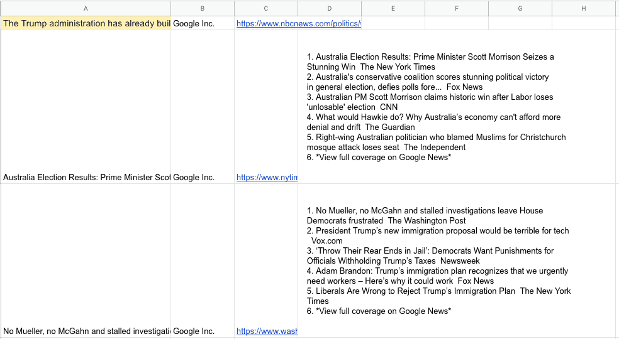Select the No Mueller, no McGahn cell in column A

[86, 261]
